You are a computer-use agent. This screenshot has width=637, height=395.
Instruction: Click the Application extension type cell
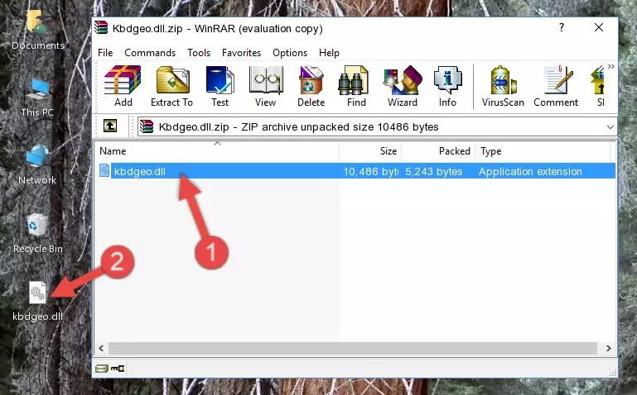(x=530, y=172)
